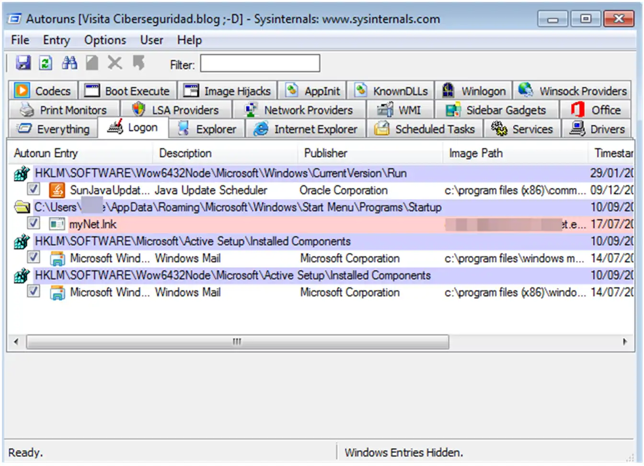Select the Oracle Corporation publisher cell
Screen dimensions: 644x466
coord(344,190)
